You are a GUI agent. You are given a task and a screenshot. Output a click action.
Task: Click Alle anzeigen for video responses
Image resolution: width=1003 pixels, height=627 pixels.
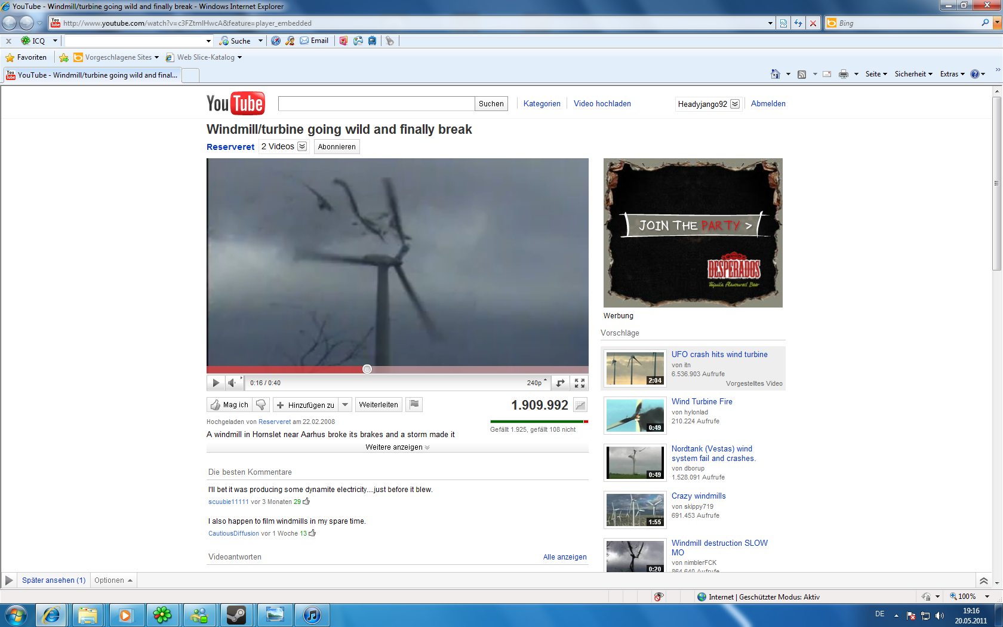[565, 557]
